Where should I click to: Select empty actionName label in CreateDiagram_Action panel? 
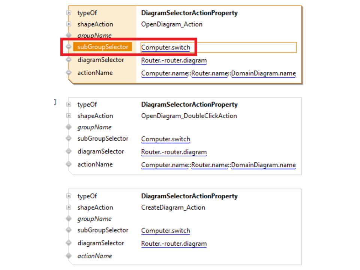pos(94,256)
